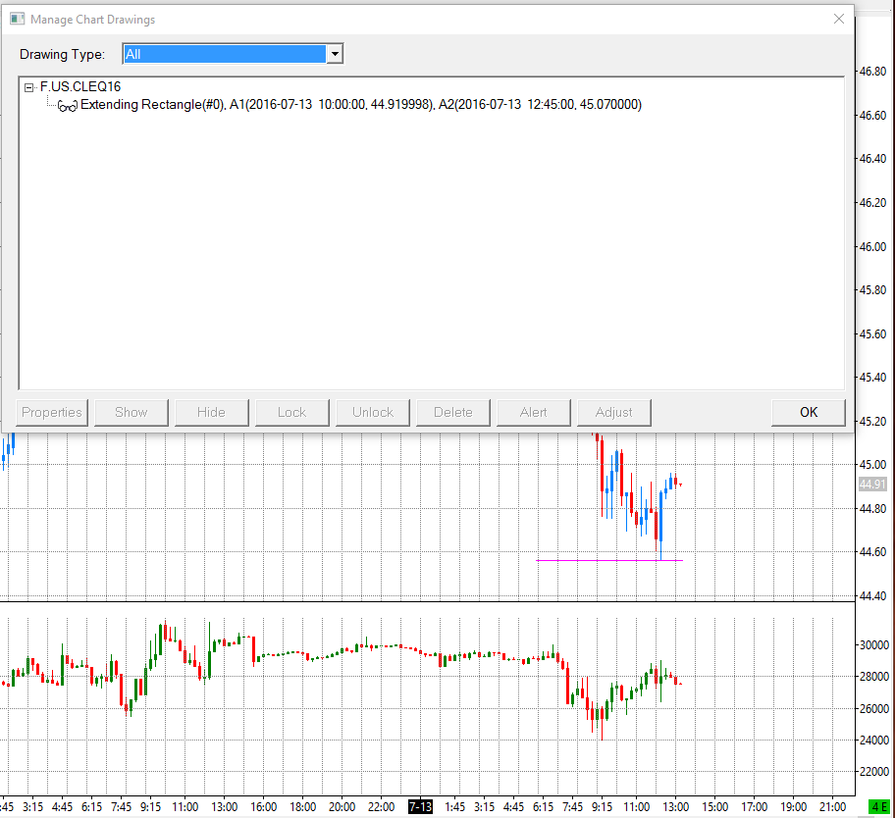
Task: Click the magenta horizontal line on chart
Action: [609, 561]
